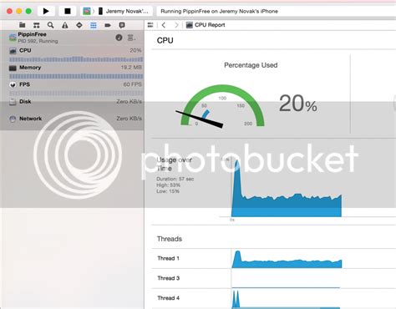Click the Low: 15% label
396x309 pixels.
168,191
